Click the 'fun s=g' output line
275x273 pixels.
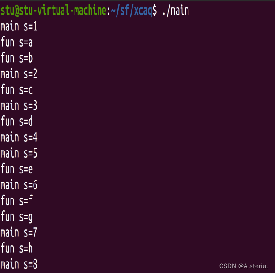click(x=17, y=217)
